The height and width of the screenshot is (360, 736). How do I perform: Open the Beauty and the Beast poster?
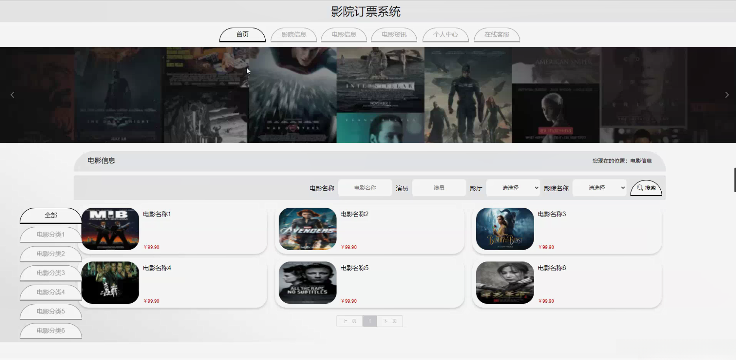[505, 229]
